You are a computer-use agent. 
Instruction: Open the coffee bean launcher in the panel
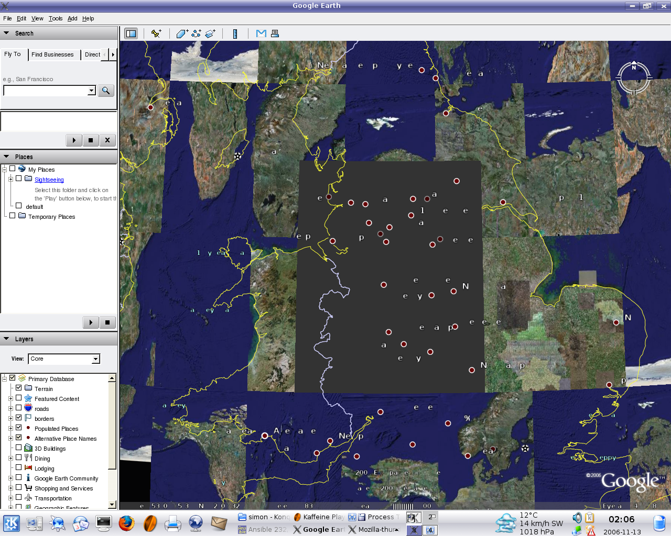150,523
